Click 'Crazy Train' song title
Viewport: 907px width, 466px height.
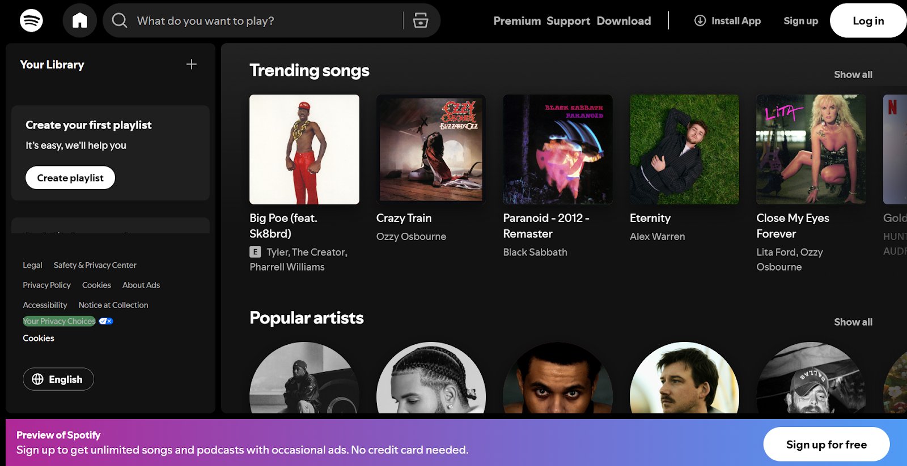(404, 218)
